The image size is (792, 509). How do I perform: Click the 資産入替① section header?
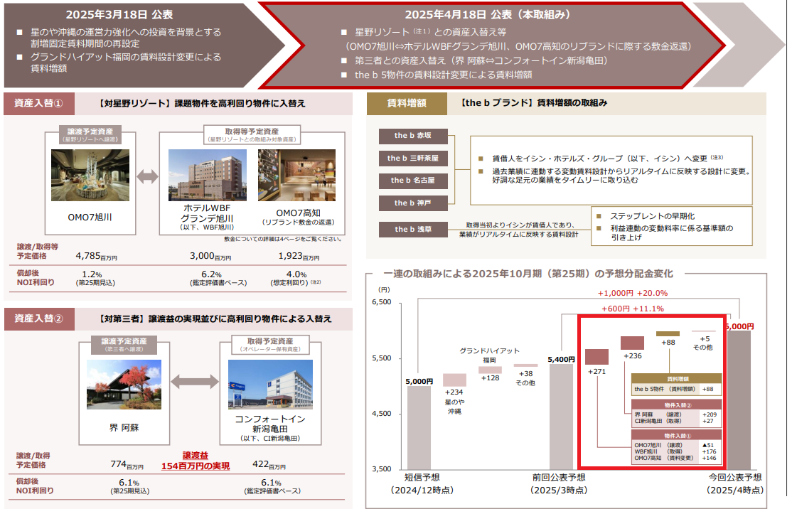pos(39,104)
